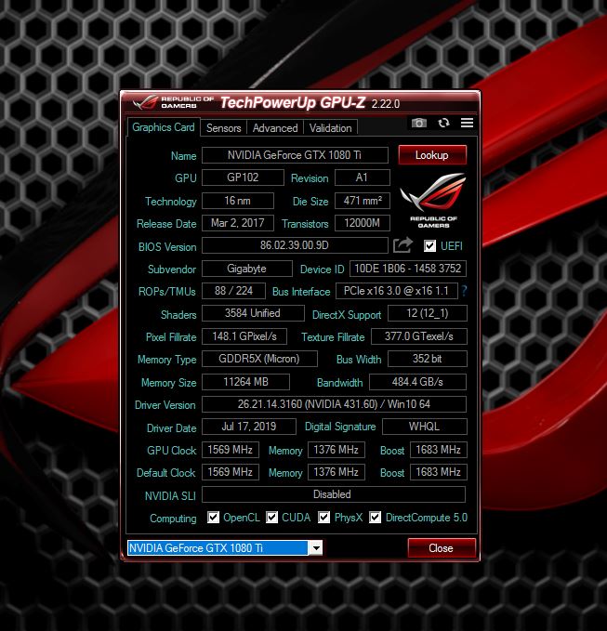The image size is (607, 631).
Task: Click the Texture Fillrate value 377.0 GTexel/s
Action: pos(418,336)
